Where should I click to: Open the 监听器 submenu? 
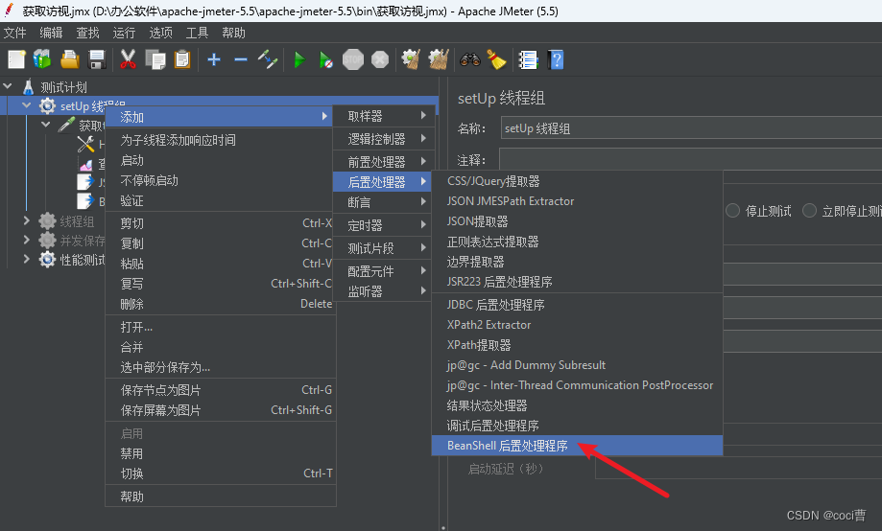[x=384, y=291]
